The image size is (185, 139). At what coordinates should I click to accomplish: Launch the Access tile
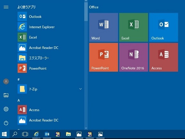(164, 57)
